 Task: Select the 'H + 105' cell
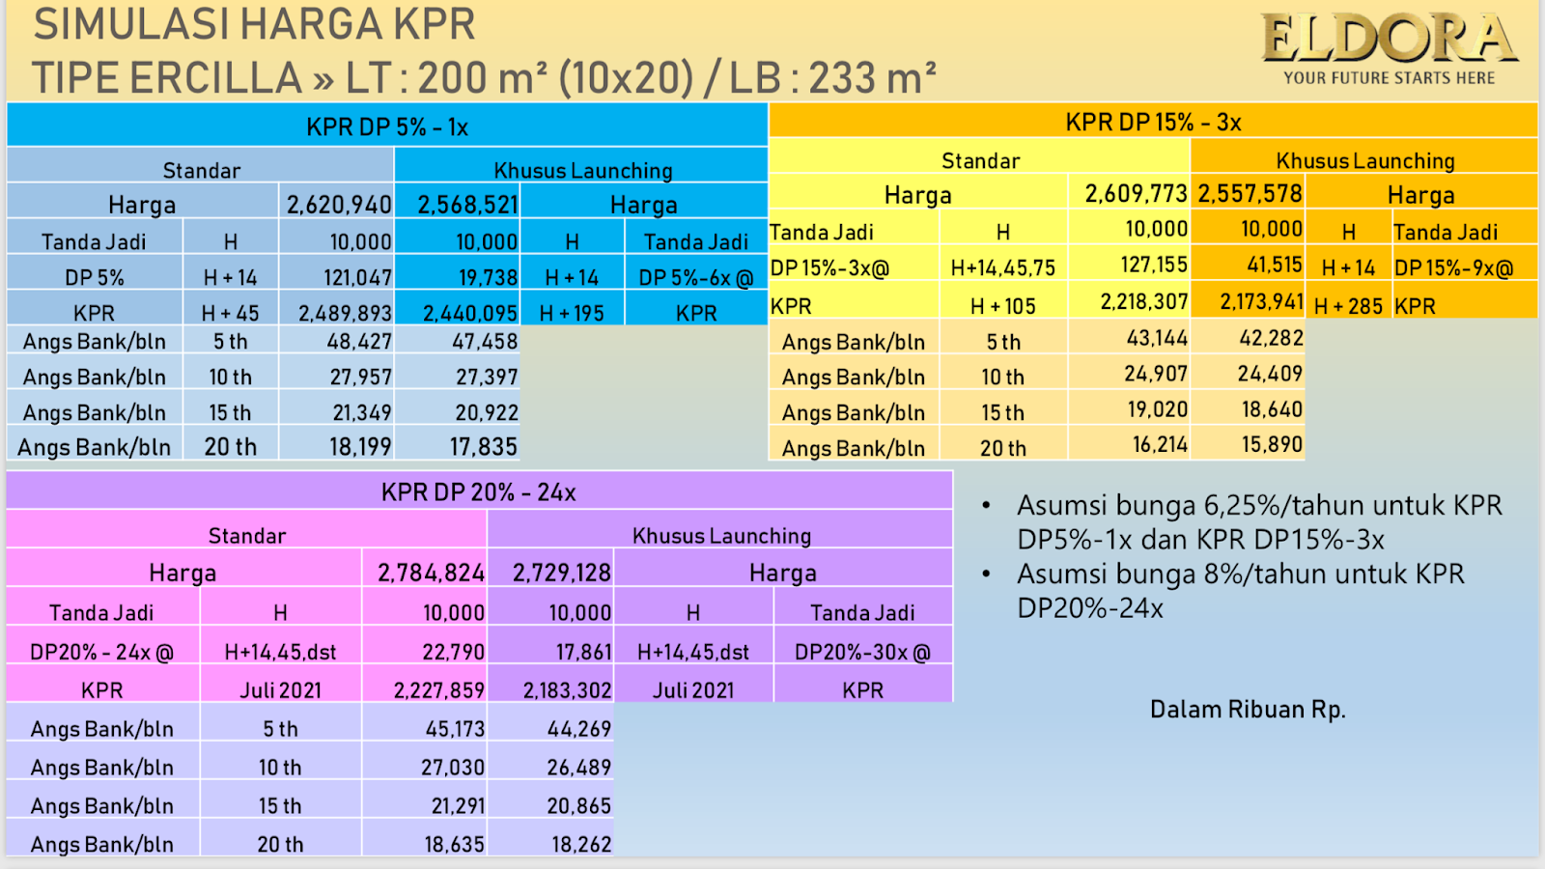tap(1003, 307)
